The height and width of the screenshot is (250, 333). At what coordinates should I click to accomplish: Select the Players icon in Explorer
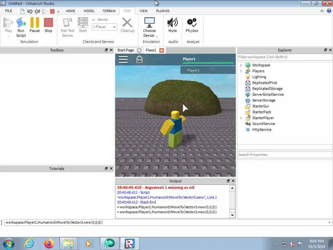(x=247, y=71)
